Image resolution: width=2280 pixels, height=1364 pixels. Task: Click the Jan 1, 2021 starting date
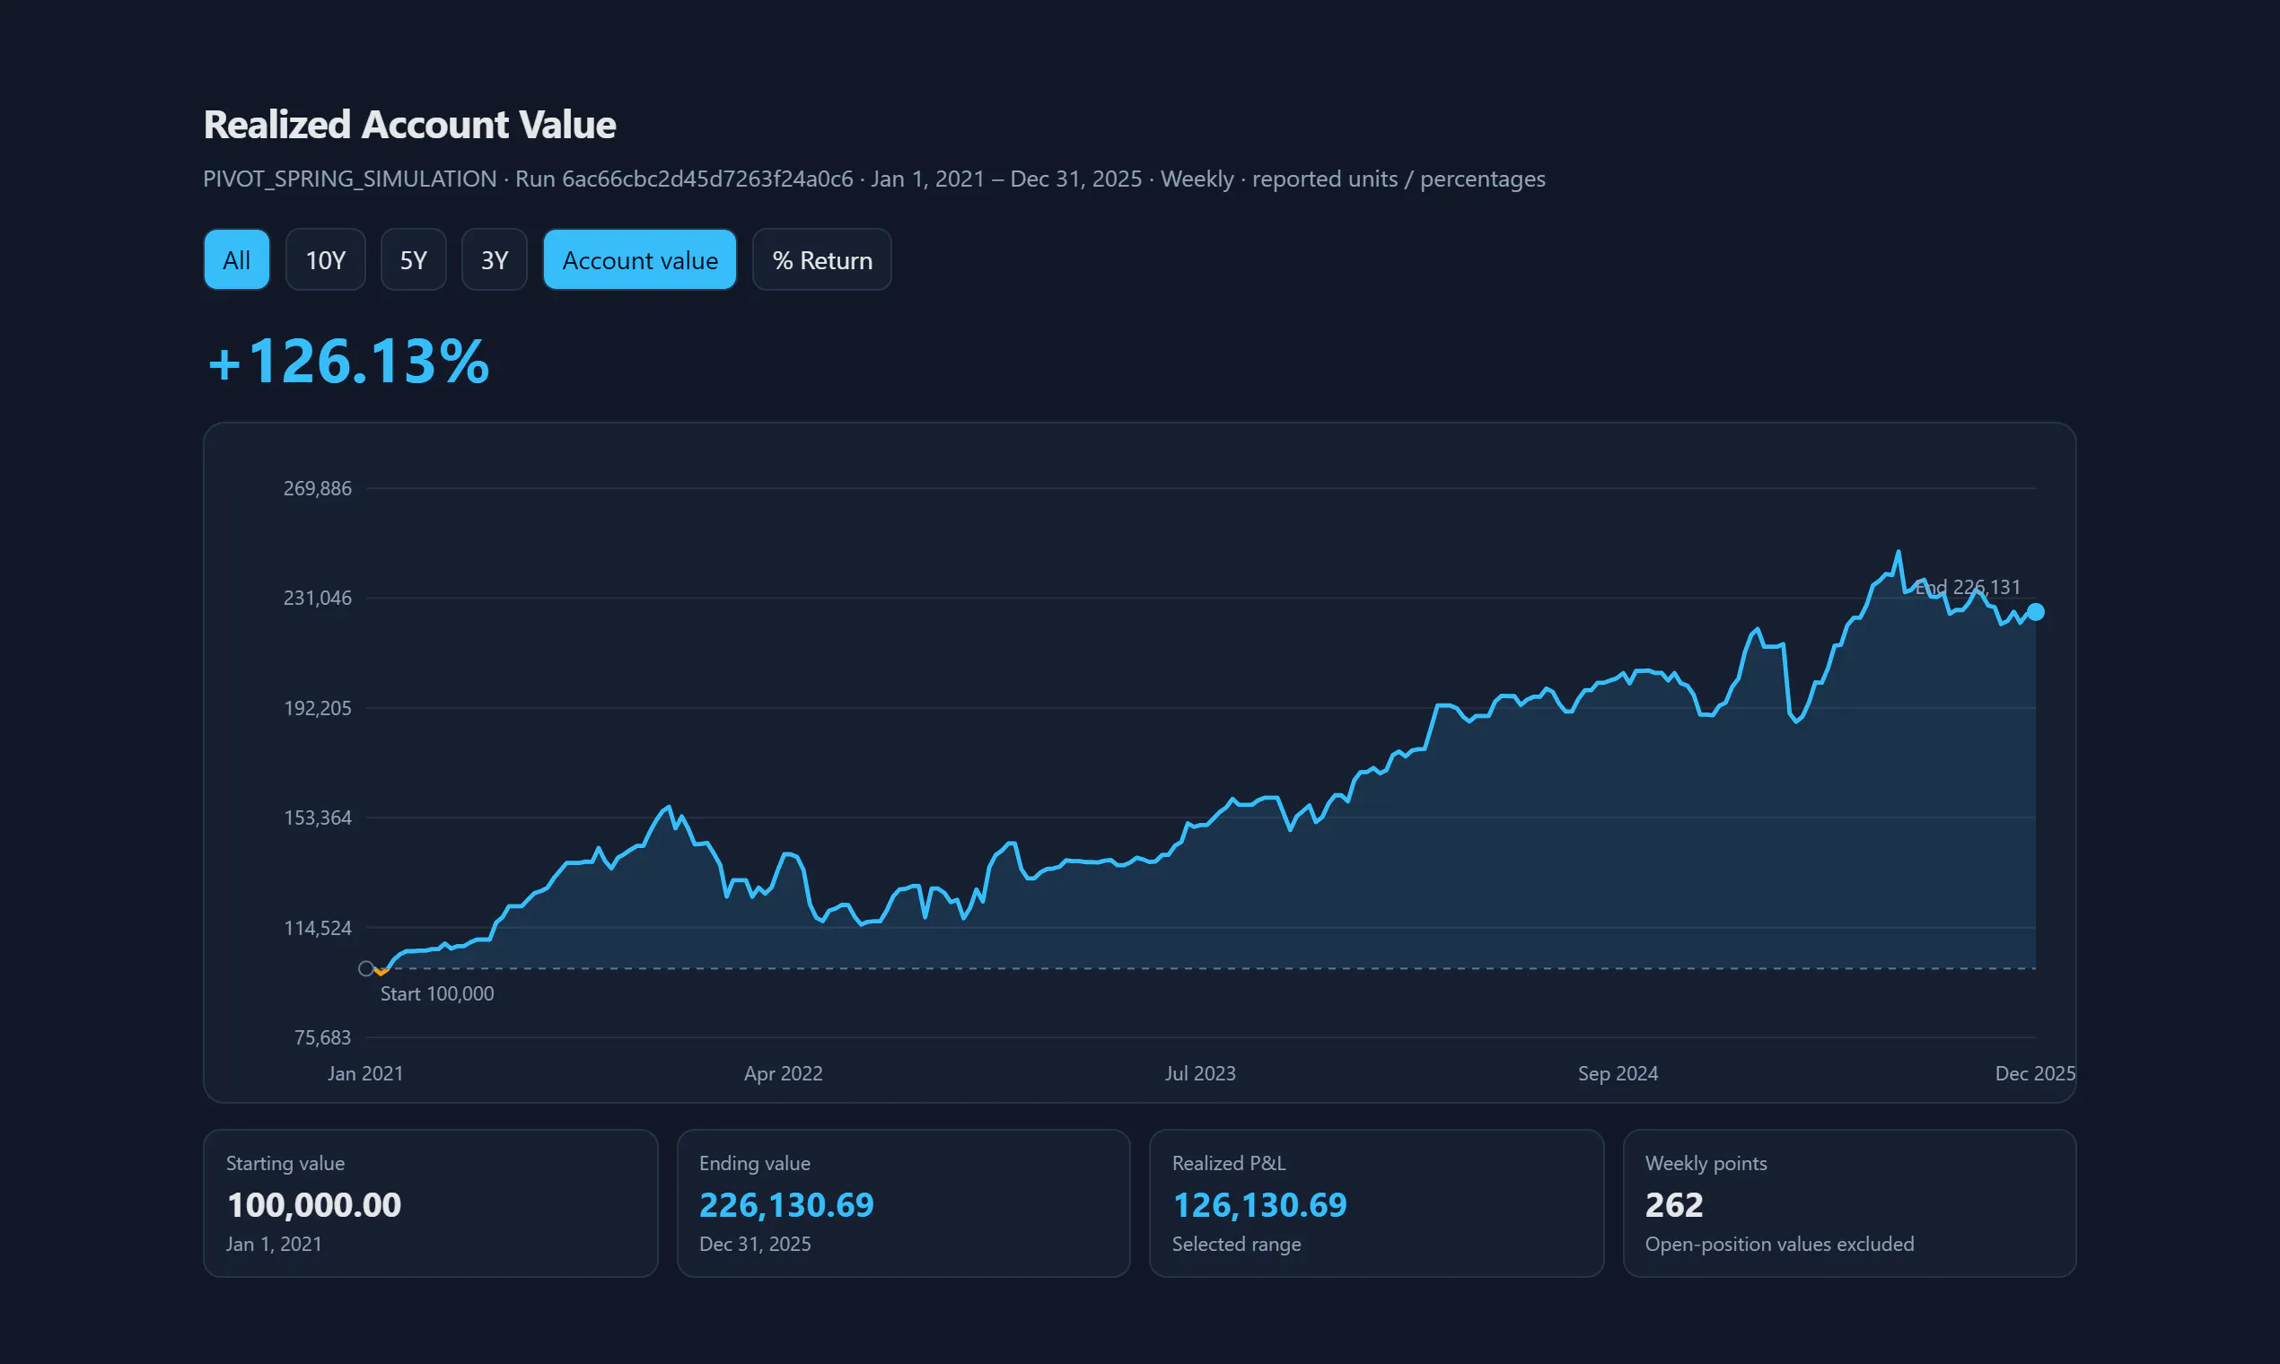(x=274, y=1244)
